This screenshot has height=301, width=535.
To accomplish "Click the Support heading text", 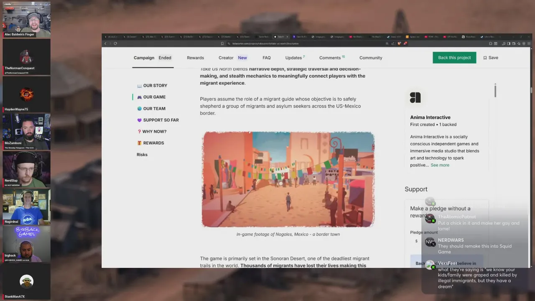I will click(416, 189).
